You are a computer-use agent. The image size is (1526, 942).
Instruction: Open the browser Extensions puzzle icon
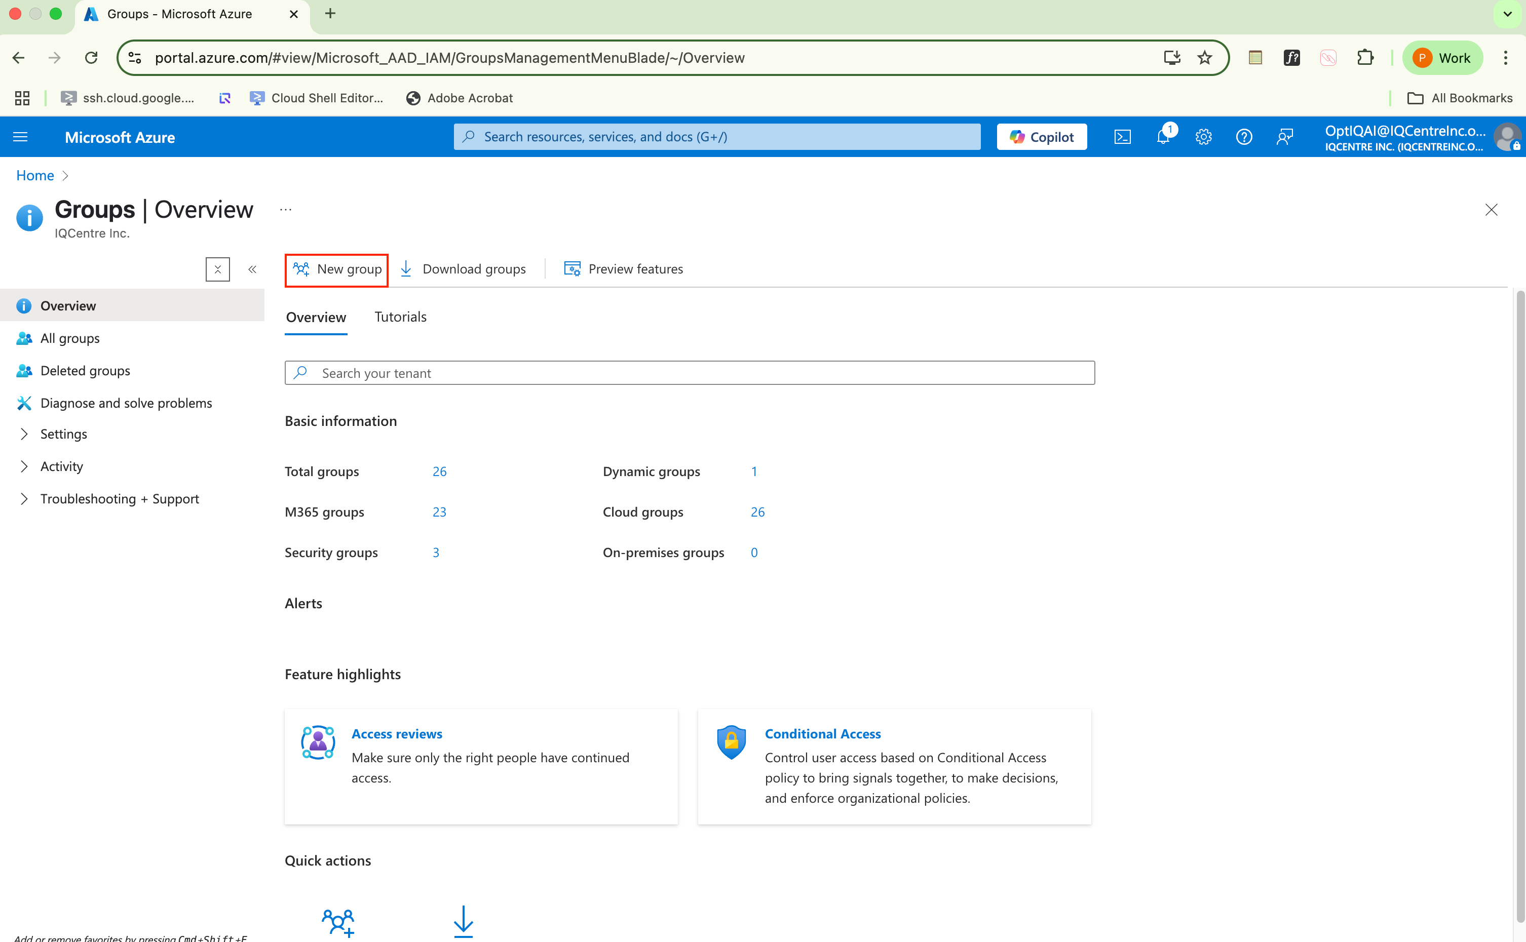coord(1364,58)
